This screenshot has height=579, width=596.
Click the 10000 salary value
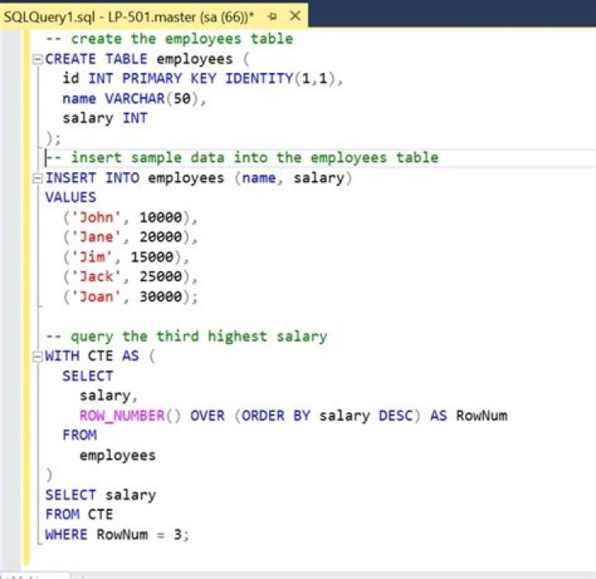coord(161,218)
